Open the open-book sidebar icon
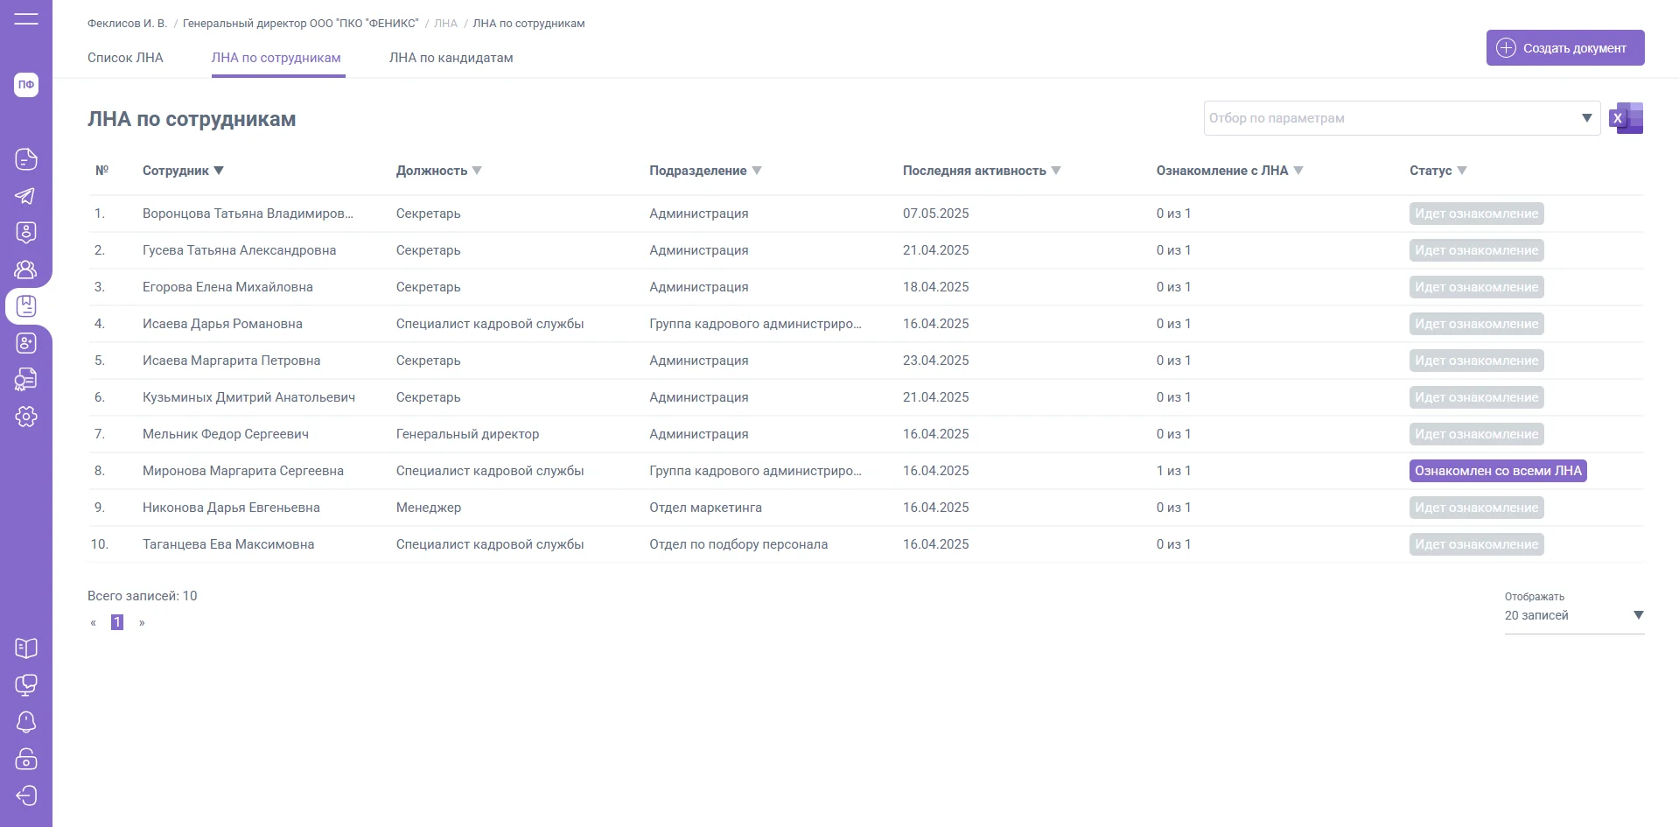 [26, 648]
